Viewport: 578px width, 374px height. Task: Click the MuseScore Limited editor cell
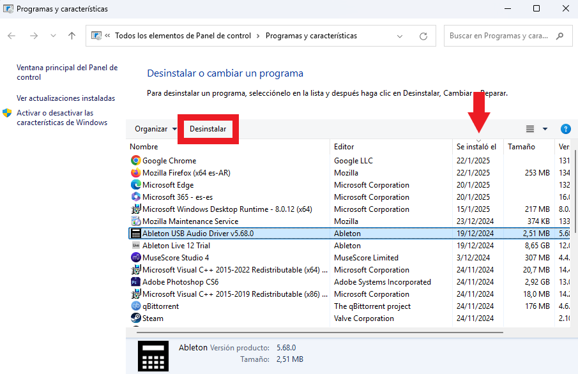click(366, 258)
